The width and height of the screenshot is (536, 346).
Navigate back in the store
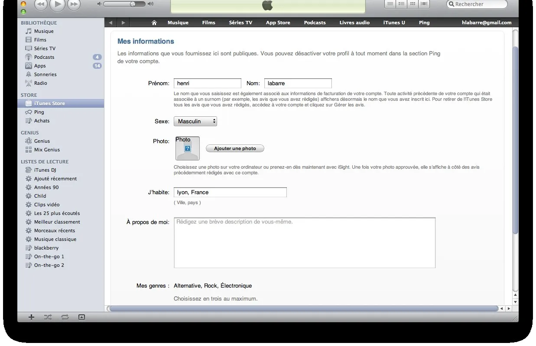coord(110,22)
